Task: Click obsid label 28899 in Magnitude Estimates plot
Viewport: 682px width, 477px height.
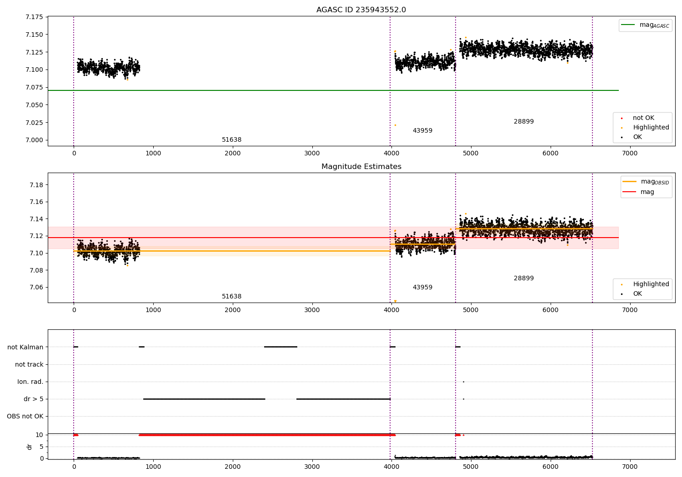Action: pyautogui.click(x=524, y=278)
